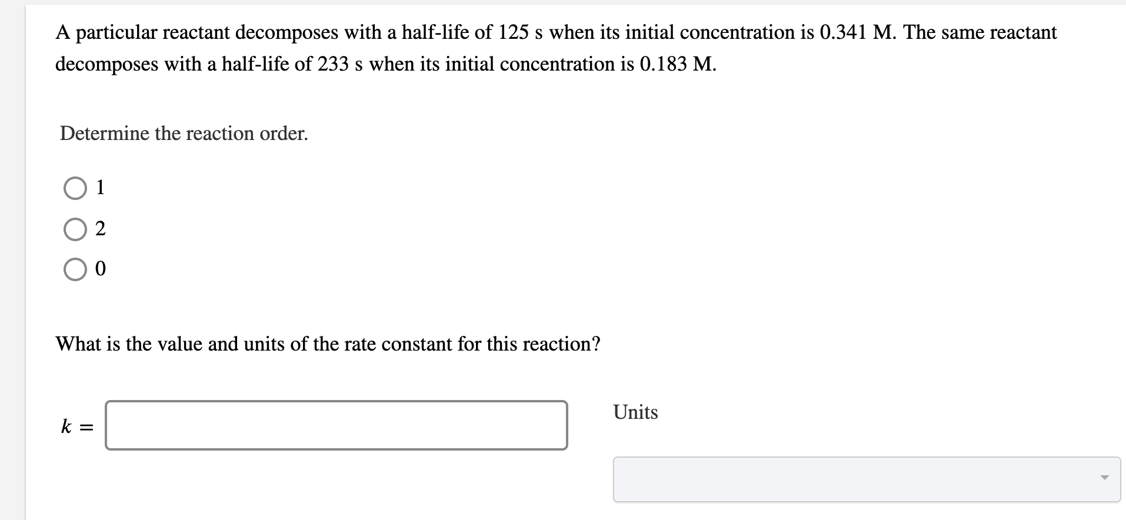This screenshot has height=520, width=1126.
Task: Select the radio button for reaction order 0
Action: click(x=76, y=269)
